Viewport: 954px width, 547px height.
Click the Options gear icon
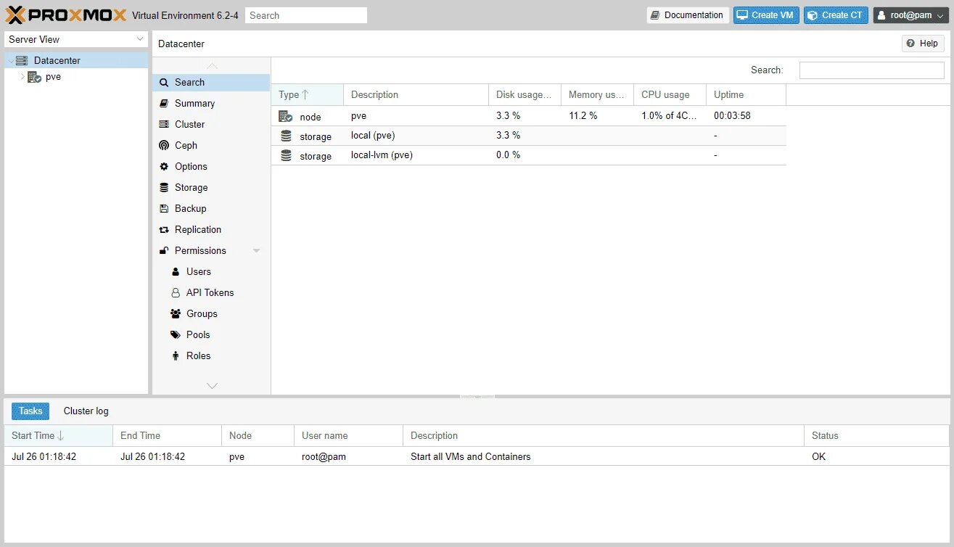click(x=164, y=167)
